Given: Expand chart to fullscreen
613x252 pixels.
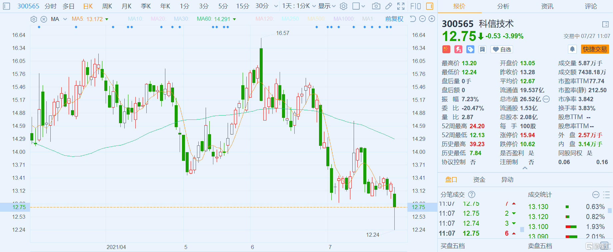Looking at the screenshot, I should pyautogui.click(x=401, y=6).
